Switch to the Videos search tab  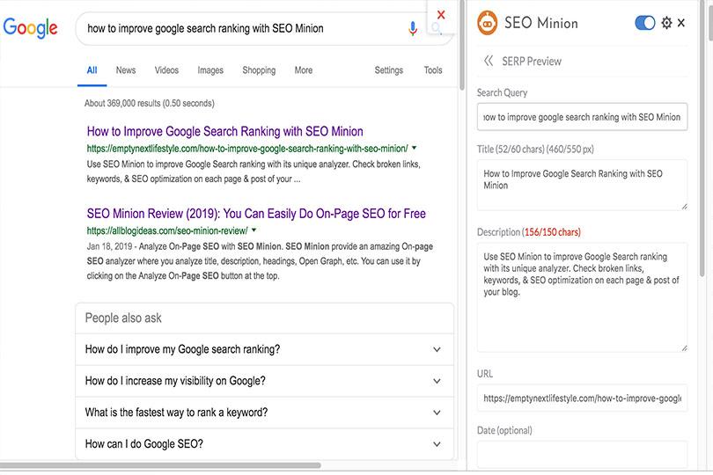point(166,70)
